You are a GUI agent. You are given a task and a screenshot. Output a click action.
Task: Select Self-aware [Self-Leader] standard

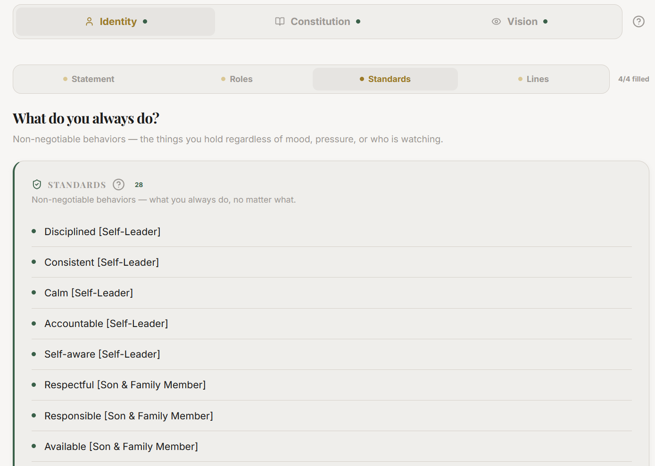coord(332,354)
